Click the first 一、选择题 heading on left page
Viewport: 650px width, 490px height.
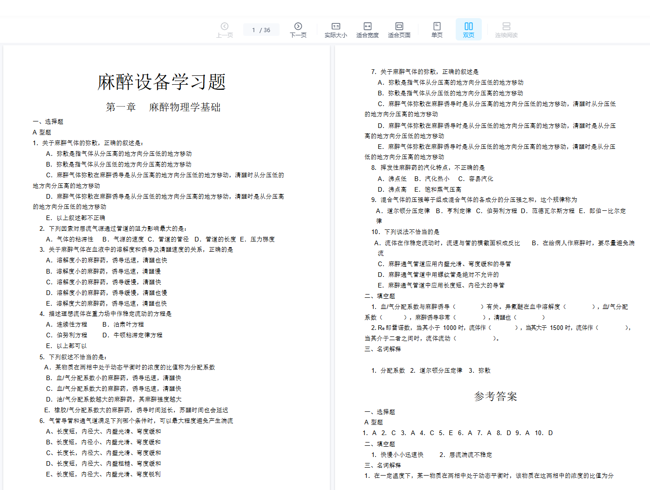coord(48,121)
